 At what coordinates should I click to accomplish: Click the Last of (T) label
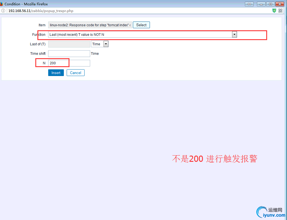(38, 44)
